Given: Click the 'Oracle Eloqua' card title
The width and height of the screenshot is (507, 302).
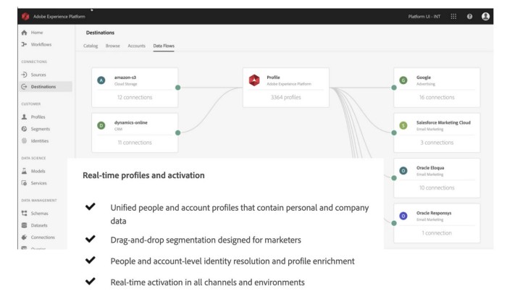Looking at the screenshot, I should pyautogui.click(x=430, y=168).
